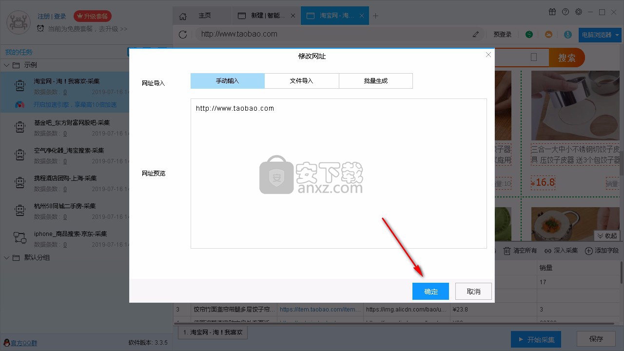Cancel the 修改网址 dialog with 取消
The image size is (624, 351).
click(x=473, y=292)
